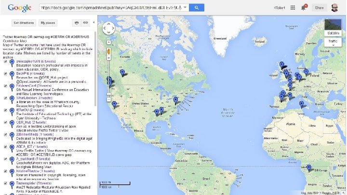Open the KristinePlastow link
This screenshot has height=195, width=347.
click(x=35, y=171)
